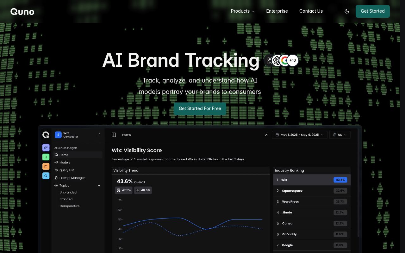Image resolution: width=405 pixels, height=253 pixels.
Task: Toggle the sidebar panel icon
Action: tap(114, 135)
